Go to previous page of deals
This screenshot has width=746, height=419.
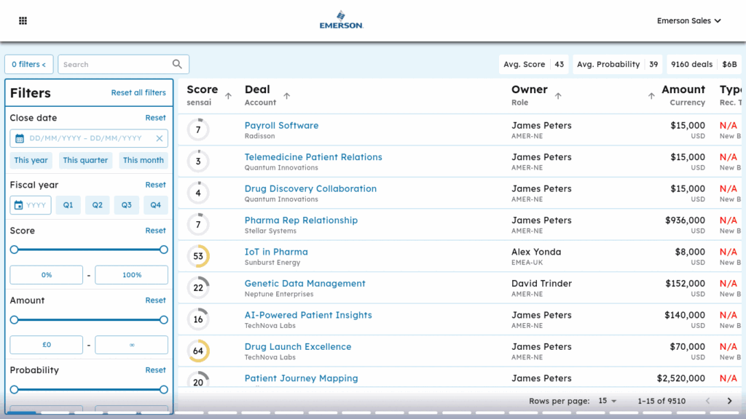pyautogui.click(x=708, y=401)
